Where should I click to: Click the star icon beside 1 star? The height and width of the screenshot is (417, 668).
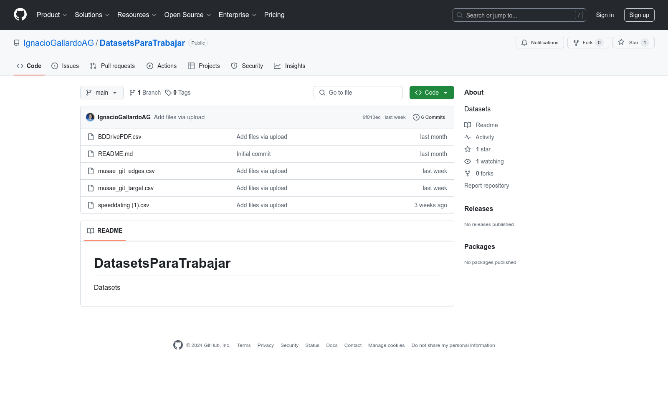[468, 149]
